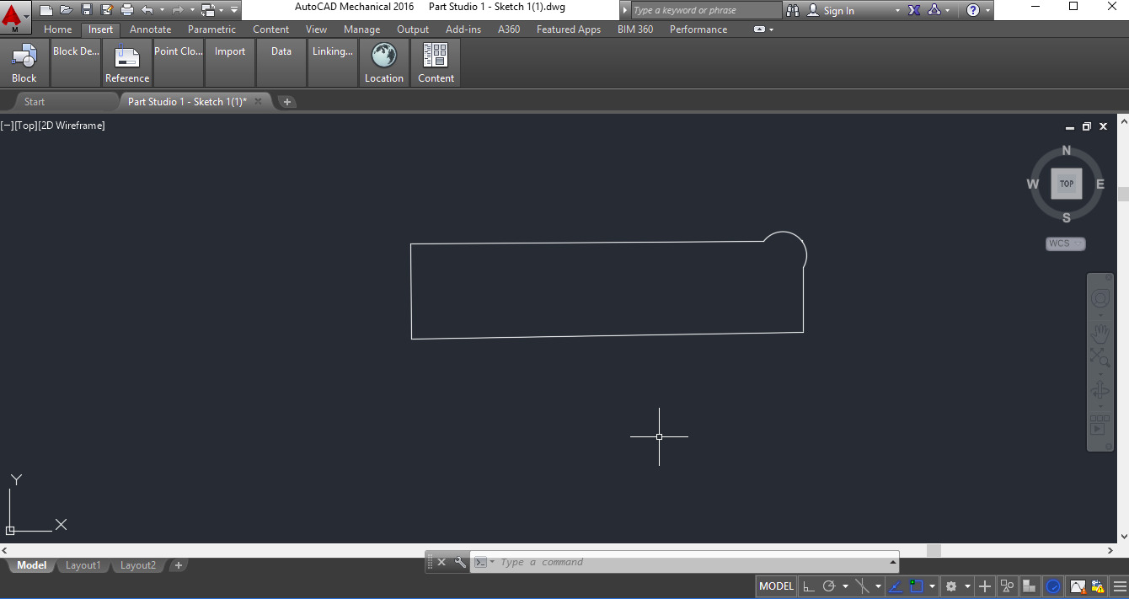
Task: Click the Isolate Objects status icon
Action: tap(1007, 586)
